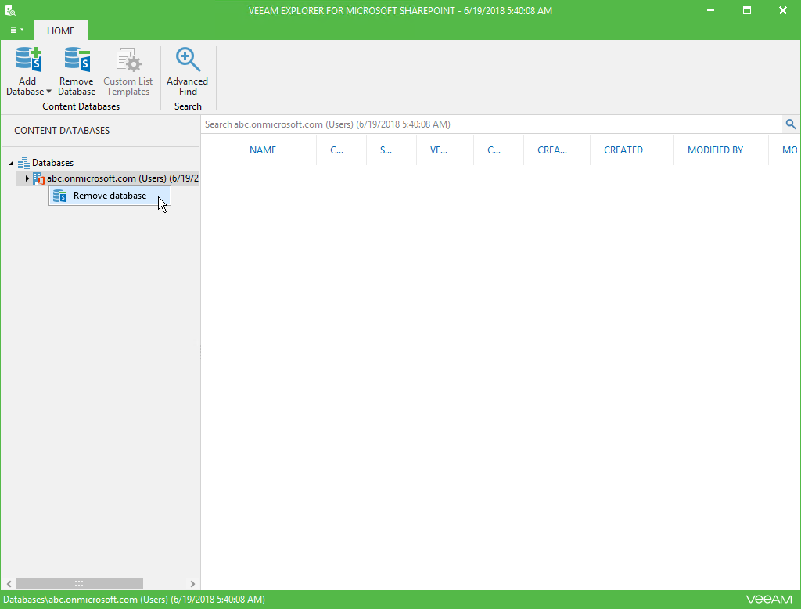The width and height of the screenshot is (801, 609).
Task: Click the Veeam Explorer app icon
Action: click(10, 10)
